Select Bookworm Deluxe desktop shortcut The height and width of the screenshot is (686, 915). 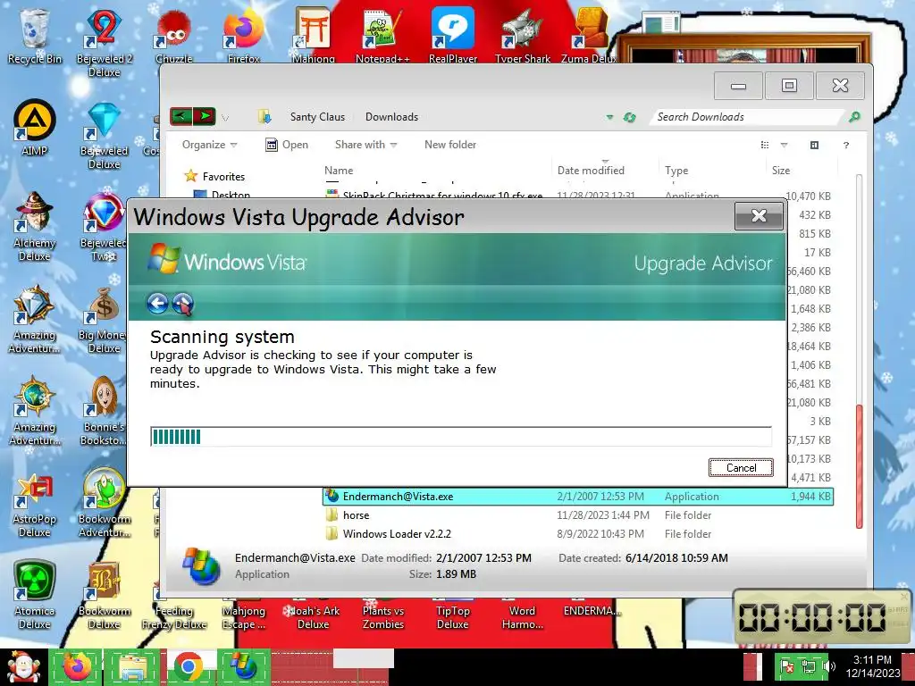104,594
